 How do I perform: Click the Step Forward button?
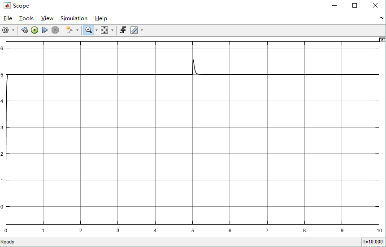click(45, 30)
